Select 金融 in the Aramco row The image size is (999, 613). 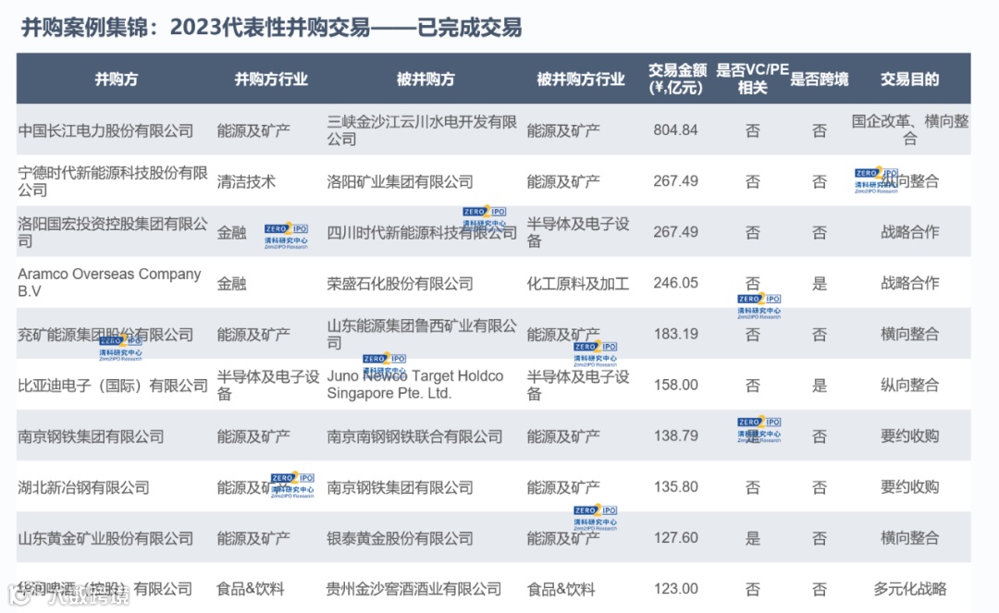(x=231, y=283)
